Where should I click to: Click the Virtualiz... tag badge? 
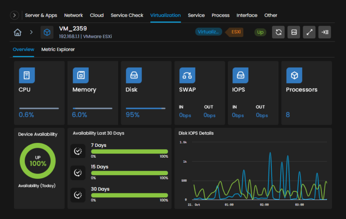click(209, 32)
